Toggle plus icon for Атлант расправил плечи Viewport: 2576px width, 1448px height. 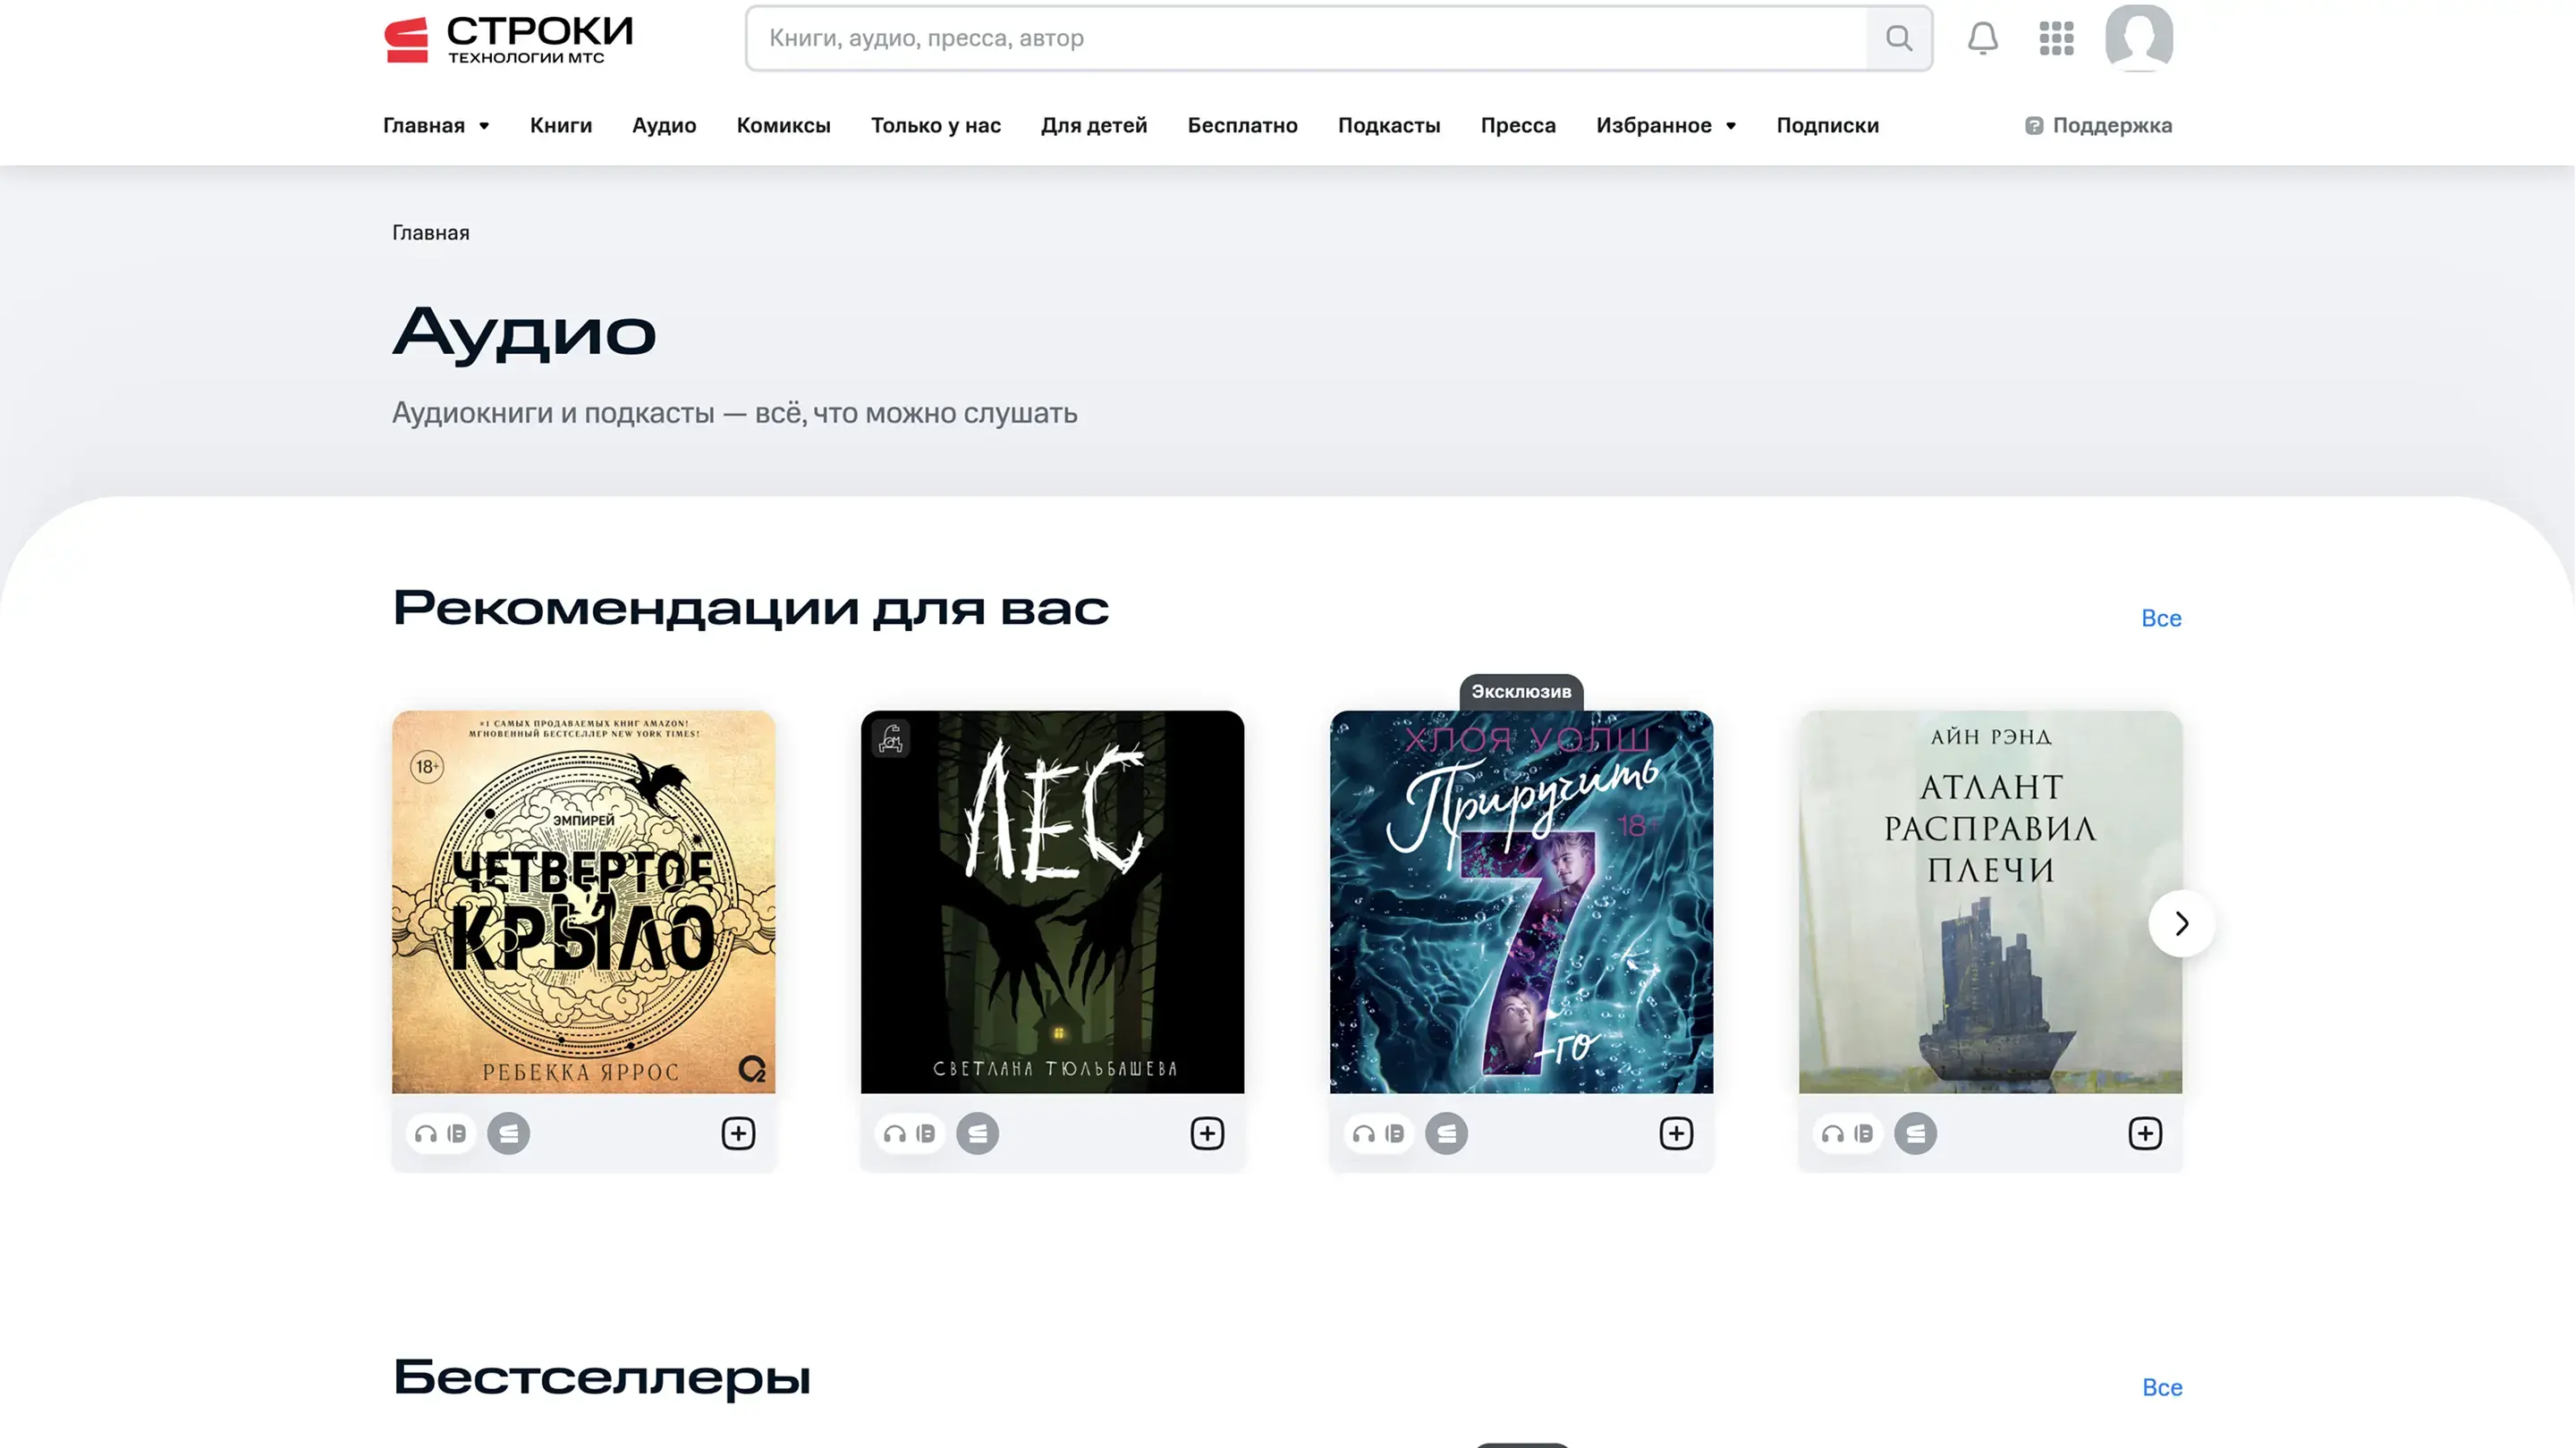pyautogui.click(x=2145, y=1133)
